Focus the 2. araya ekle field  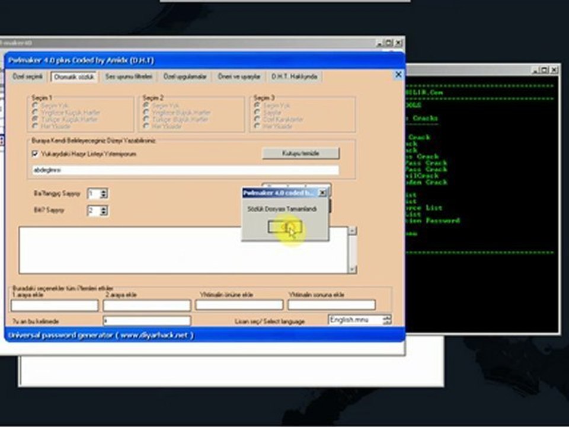click(146, 305)
